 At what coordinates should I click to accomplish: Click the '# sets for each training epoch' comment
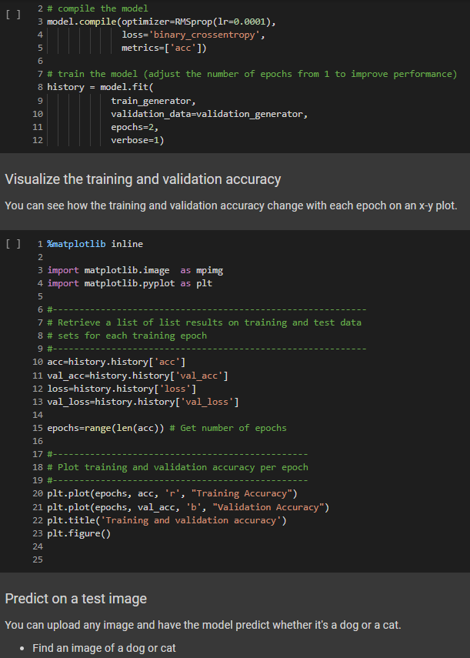[127, 336]
